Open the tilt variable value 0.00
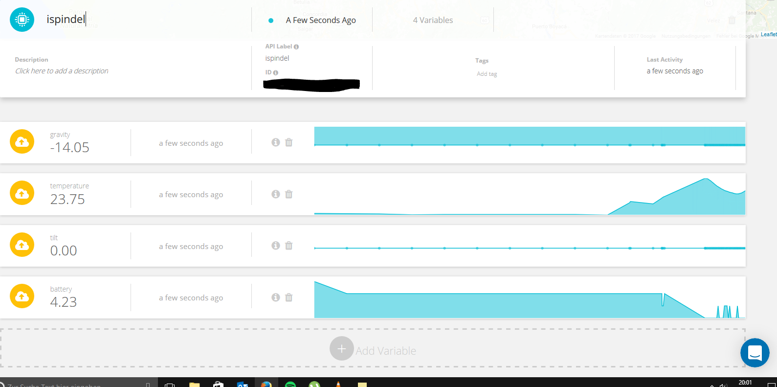The width and height of the screenshot is (777, 387). pyautogui.click(x=64, y=250)
